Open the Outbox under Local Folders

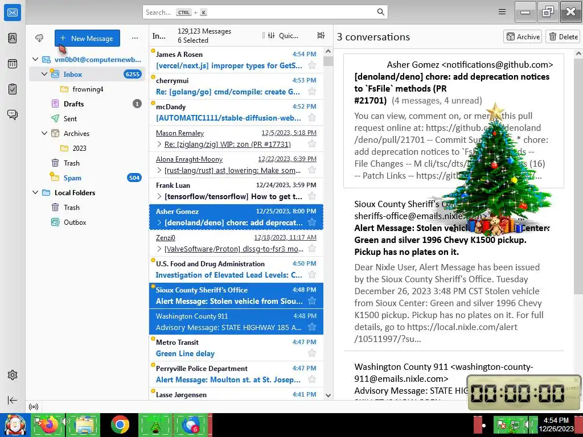(x=87, y=222)
